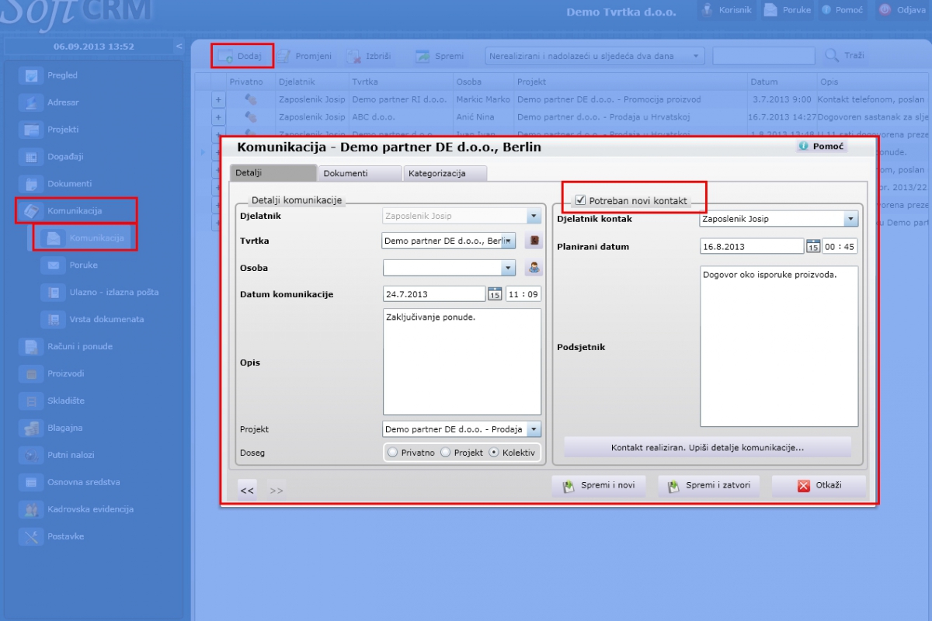Click the Dodaj toolbar button

[x=242, y=56]
